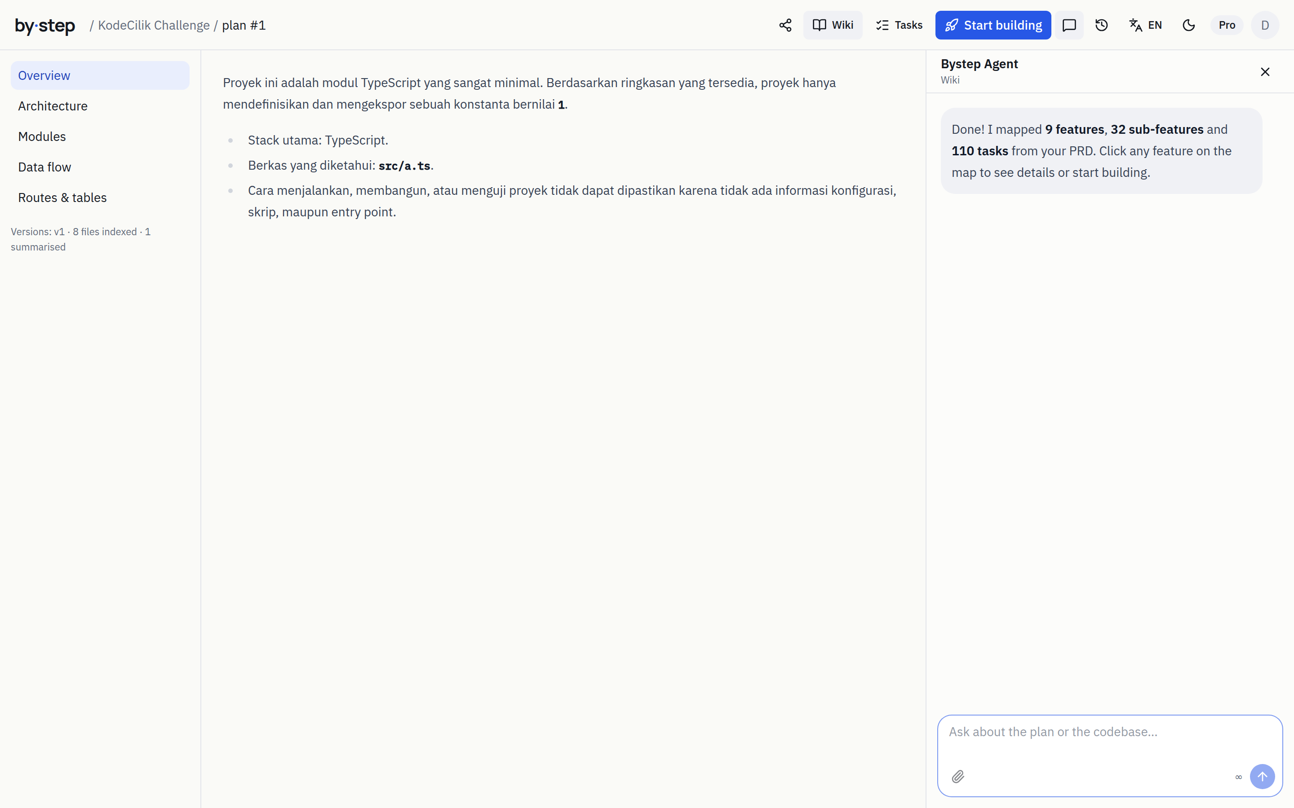Open the Tasks view
Image resolution: width=1294 pixels, height=808 pixels.
click(900, 25)
